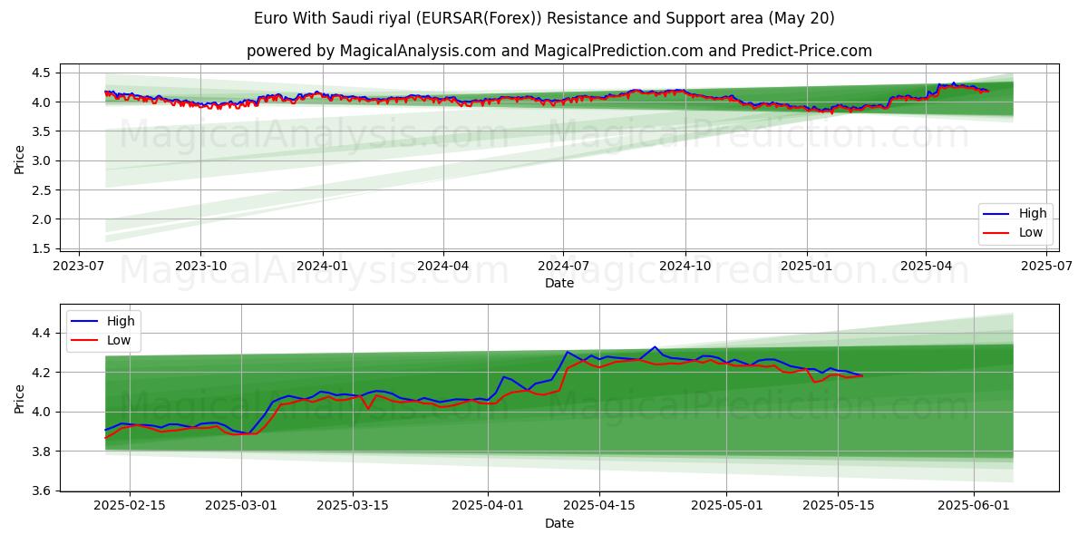
Task: Click the '2024-01' x-axis label
Action: [323, 267]
